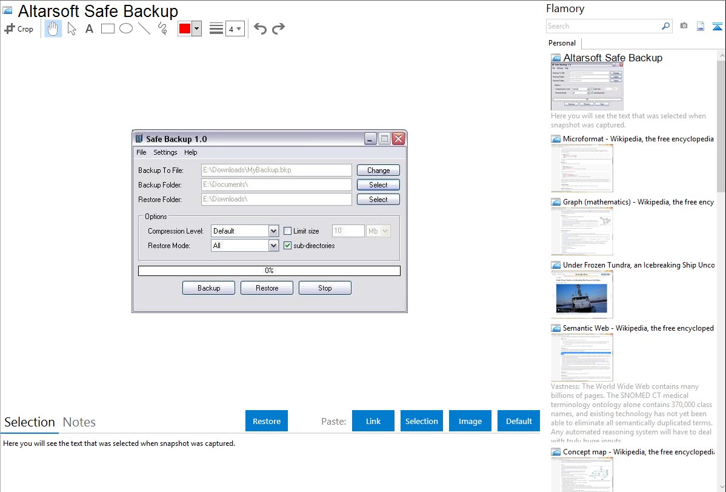Choose the arrow pointer tool
This screenshot has height=492, width=726.
coord(72,29)
